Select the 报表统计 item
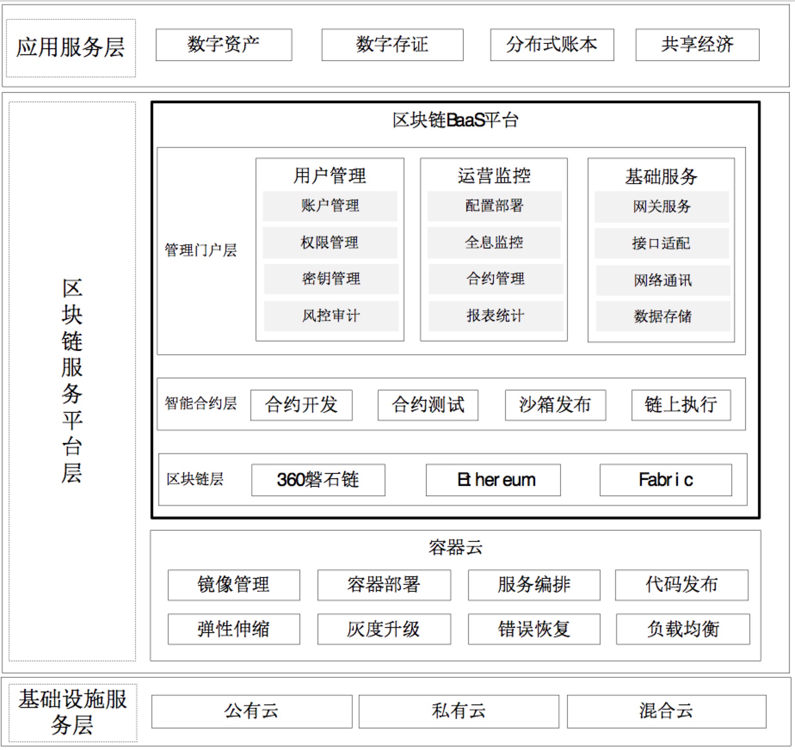The image size is (795, 750). [496, 316]
